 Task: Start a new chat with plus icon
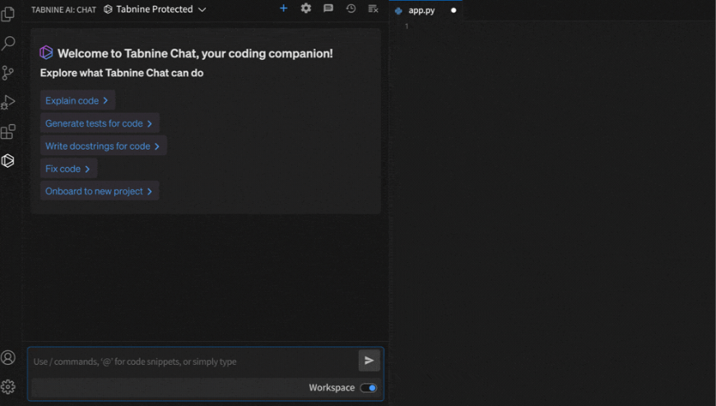[284, 8]
